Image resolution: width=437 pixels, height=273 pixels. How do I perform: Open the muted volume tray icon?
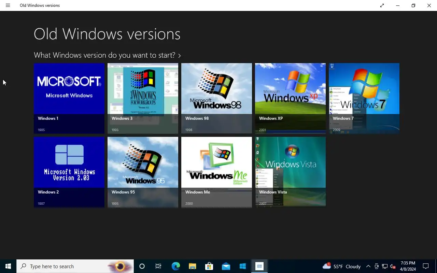click(393, 266)
